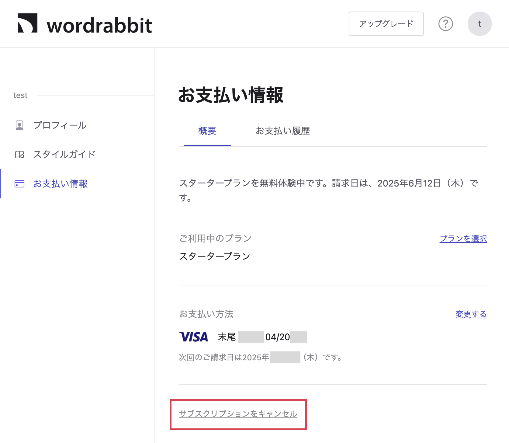Open the user avatar "t" menu
Screen dimensions: 509x443
point(480,24)
